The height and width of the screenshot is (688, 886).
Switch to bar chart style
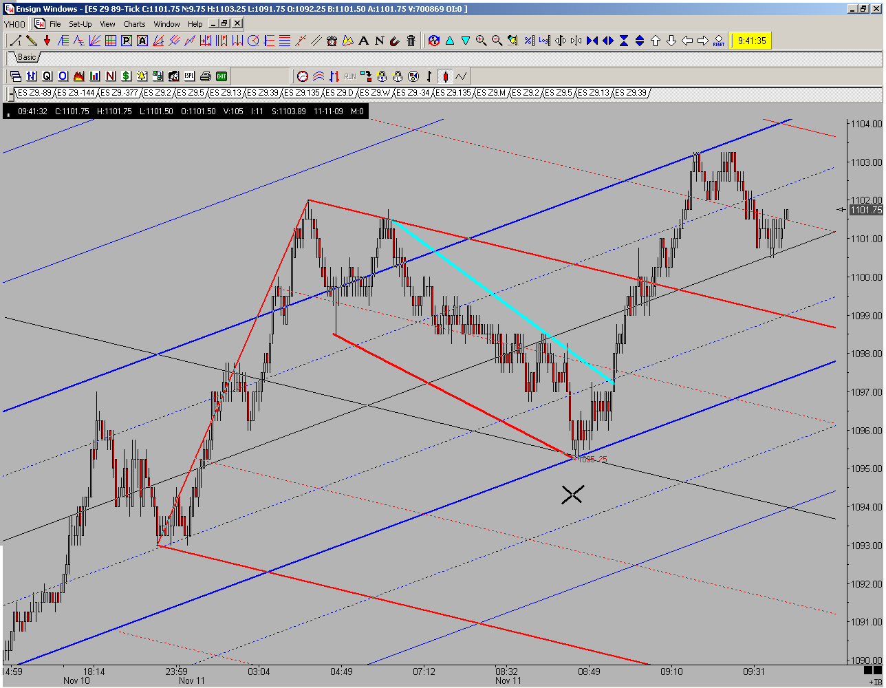[x=429, y=76]
